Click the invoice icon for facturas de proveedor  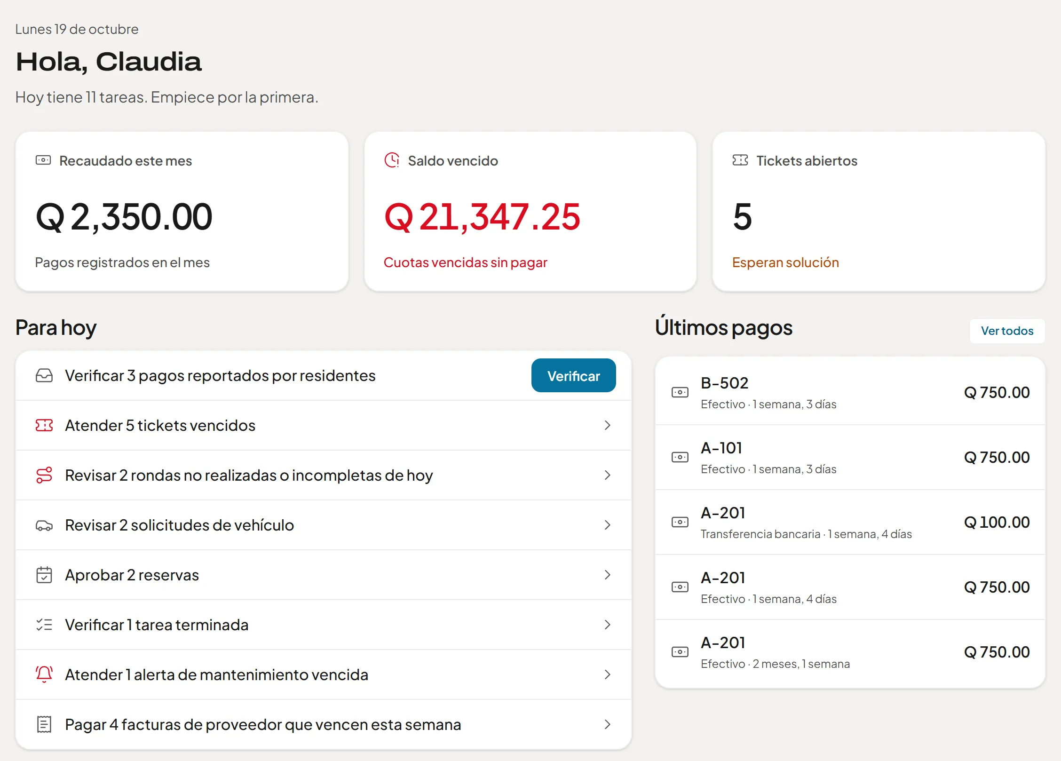44,724
